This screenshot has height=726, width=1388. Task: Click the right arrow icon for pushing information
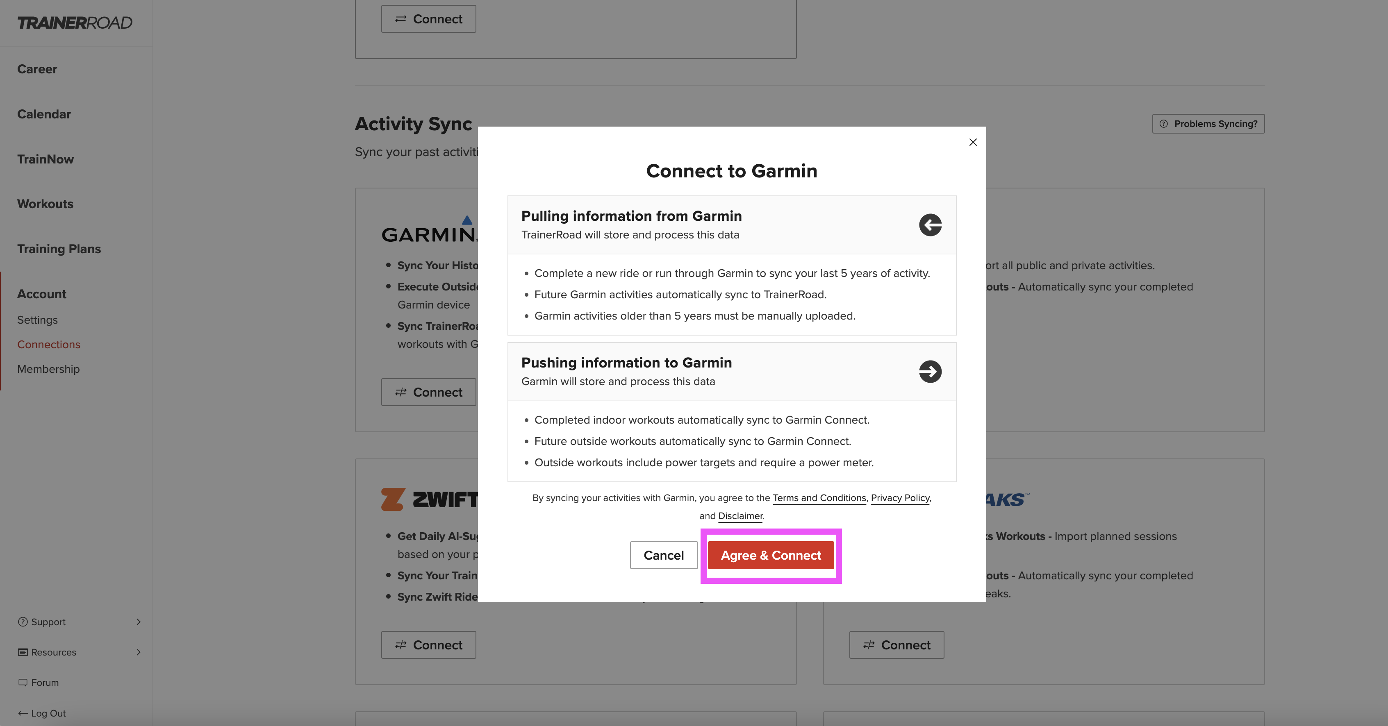point(930,372)
